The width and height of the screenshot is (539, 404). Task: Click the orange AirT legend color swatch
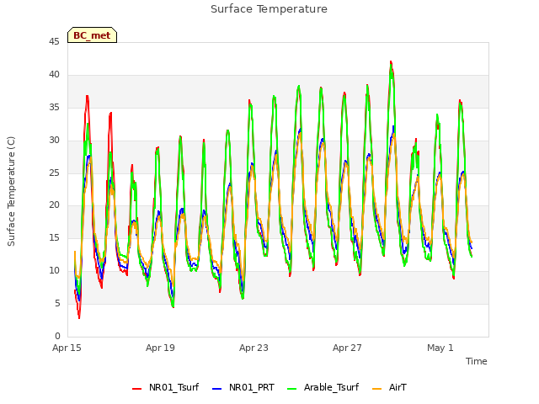(x=377, y=389)
